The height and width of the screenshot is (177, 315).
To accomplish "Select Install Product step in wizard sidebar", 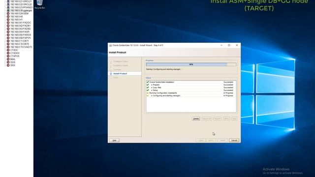I will click(120, 74).
